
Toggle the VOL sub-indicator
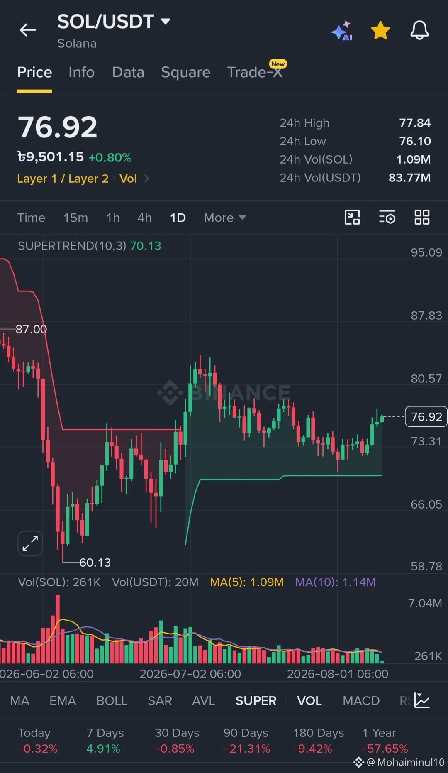(x=309, y=701)
